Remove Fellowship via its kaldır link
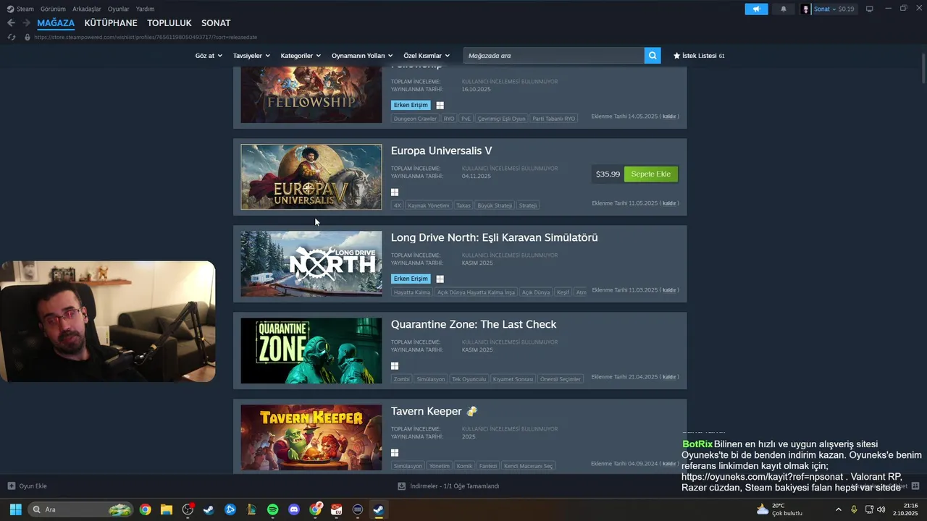This screenshot has height=521, width=927. coord(669,117)
